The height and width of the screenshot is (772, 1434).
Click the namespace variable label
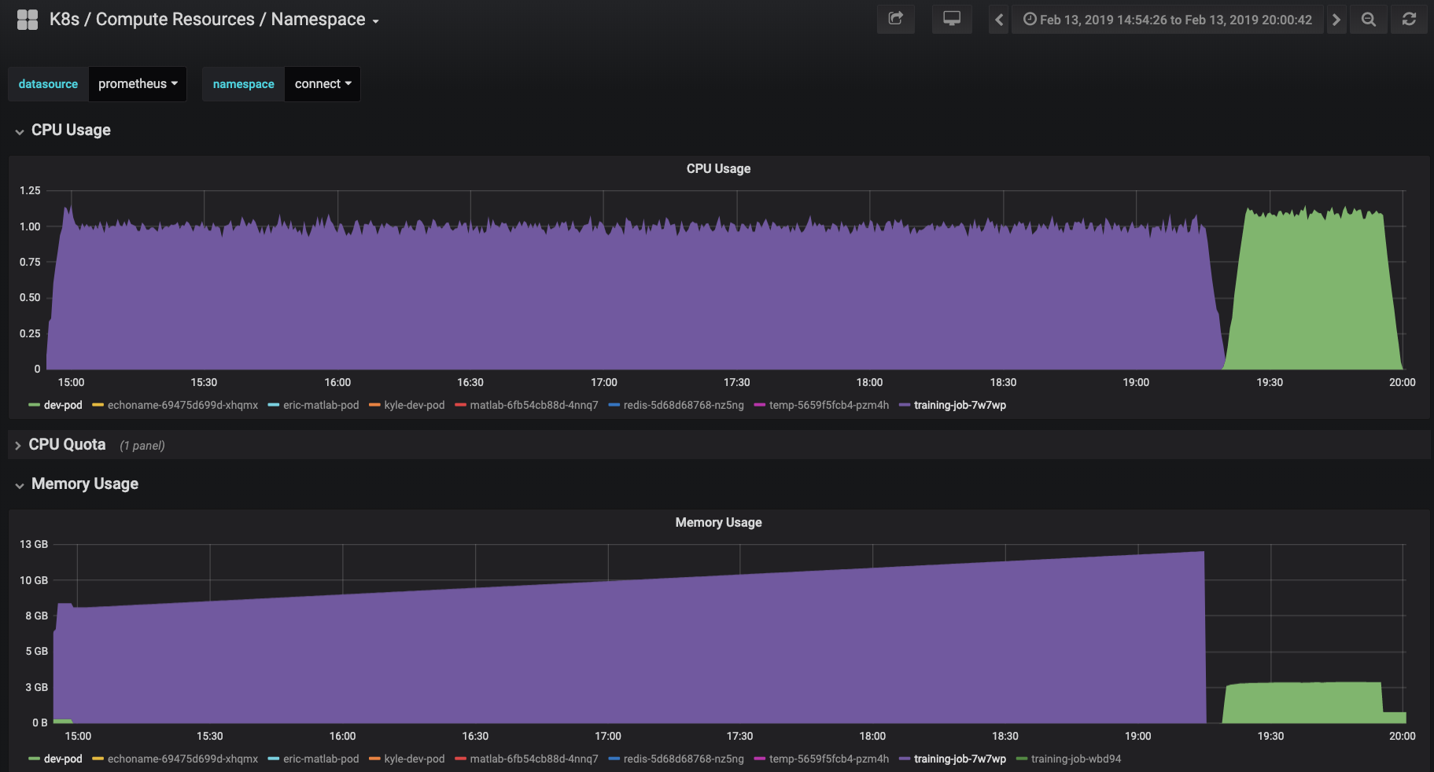pyautogui.click(x=244, y=84)
